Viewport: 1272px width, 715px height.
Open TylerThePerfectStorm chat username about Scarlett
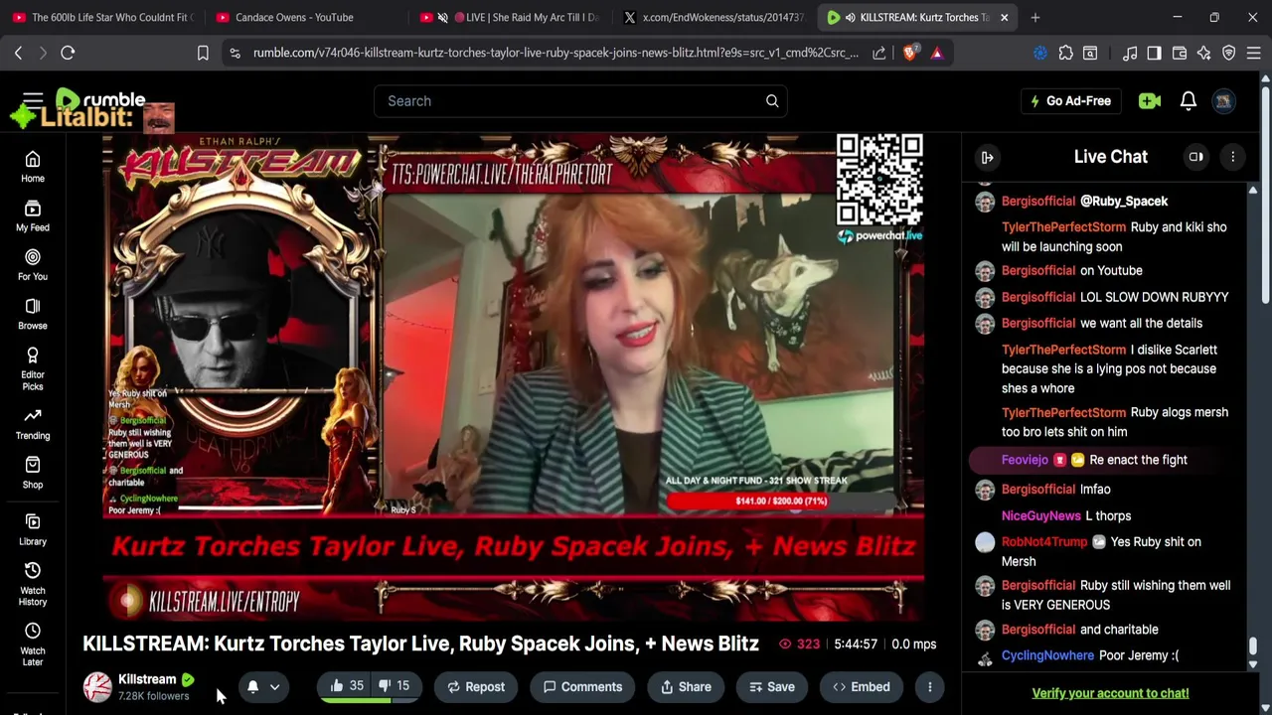(x=1063, y=350)
